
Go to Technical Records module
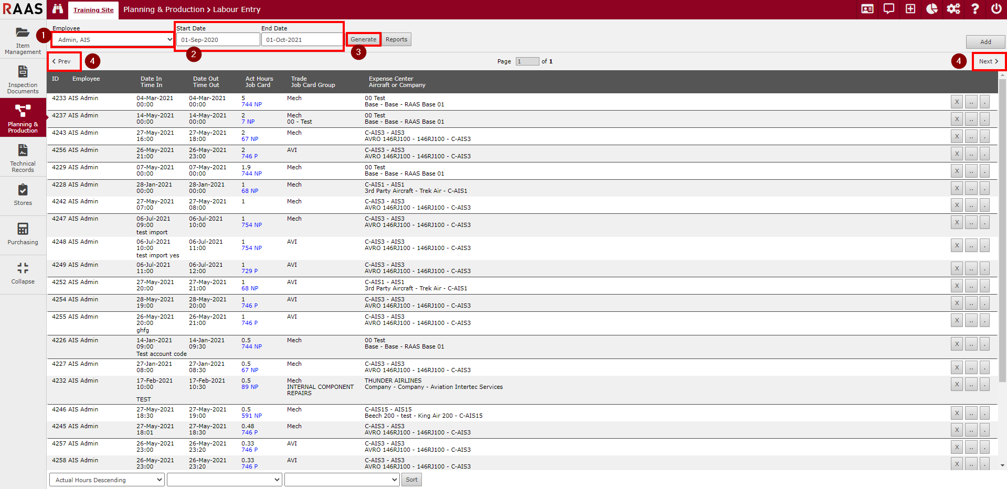[23, 158]
